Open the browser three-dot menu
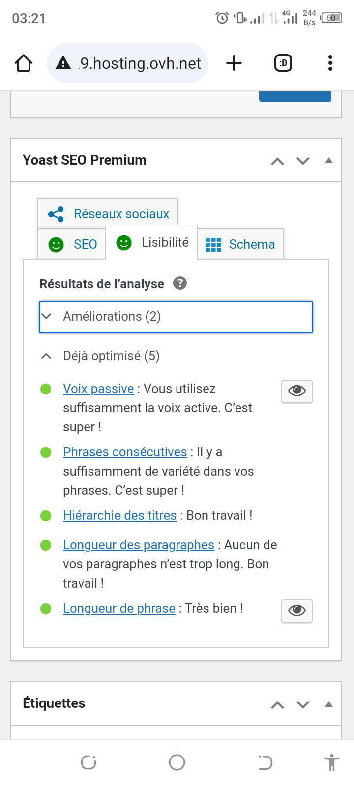 [330, 63]
